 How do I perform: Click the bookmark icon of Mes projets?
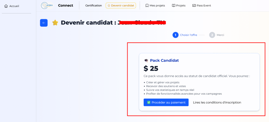click(147, 6)
